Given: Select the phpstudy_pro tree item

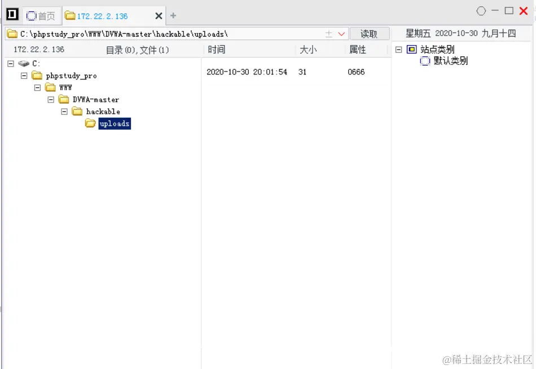Looking at the screenshot, I should [71, 76].
